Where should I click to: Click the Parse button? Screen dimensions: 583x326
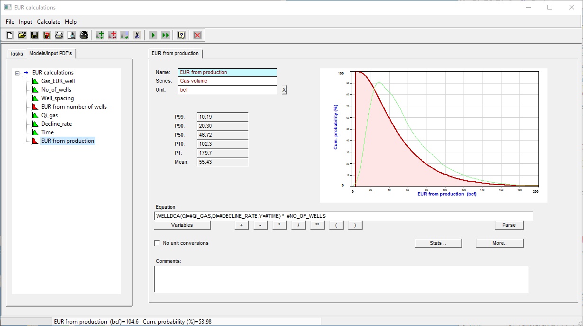click(x=509, y=225)
